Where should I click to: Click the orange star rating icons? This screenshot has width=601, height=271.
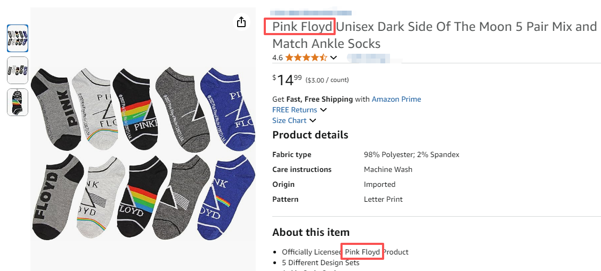[306, 58]
